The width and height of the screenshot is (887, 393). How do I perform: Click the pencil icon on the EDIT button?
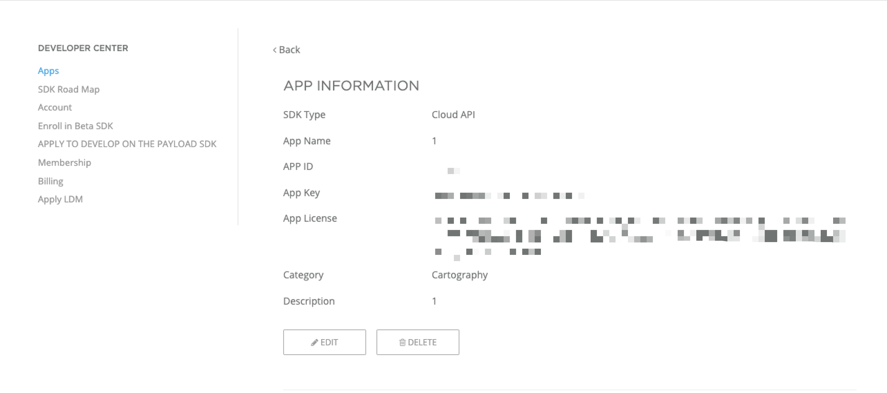(315, 343)
